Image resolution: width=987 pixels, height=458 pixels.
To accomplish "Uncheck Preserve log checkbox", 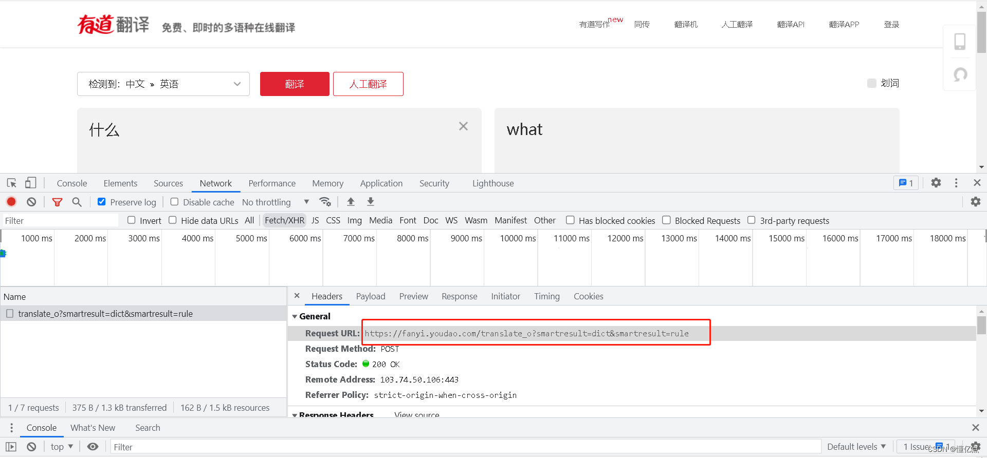I will click(x=102, y=202).
